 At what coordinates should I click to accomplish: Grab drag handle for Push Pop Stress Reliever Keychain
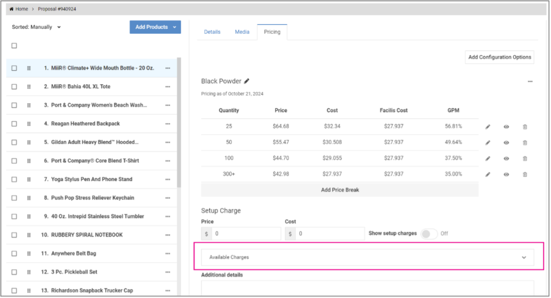click(x=29, y=198)
